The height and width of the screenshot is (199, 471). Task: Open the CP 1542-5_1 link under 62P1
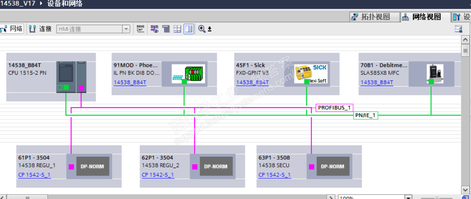coord(158,175)
